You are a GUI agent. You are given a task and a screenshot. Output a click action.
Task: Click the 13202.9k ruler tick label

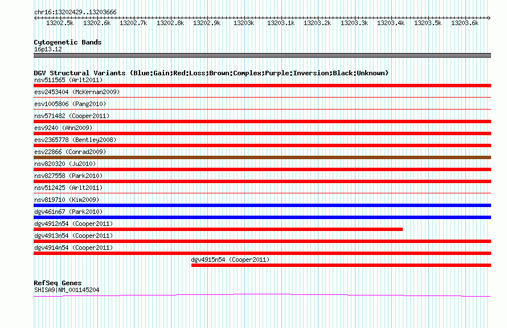point(207,23)
